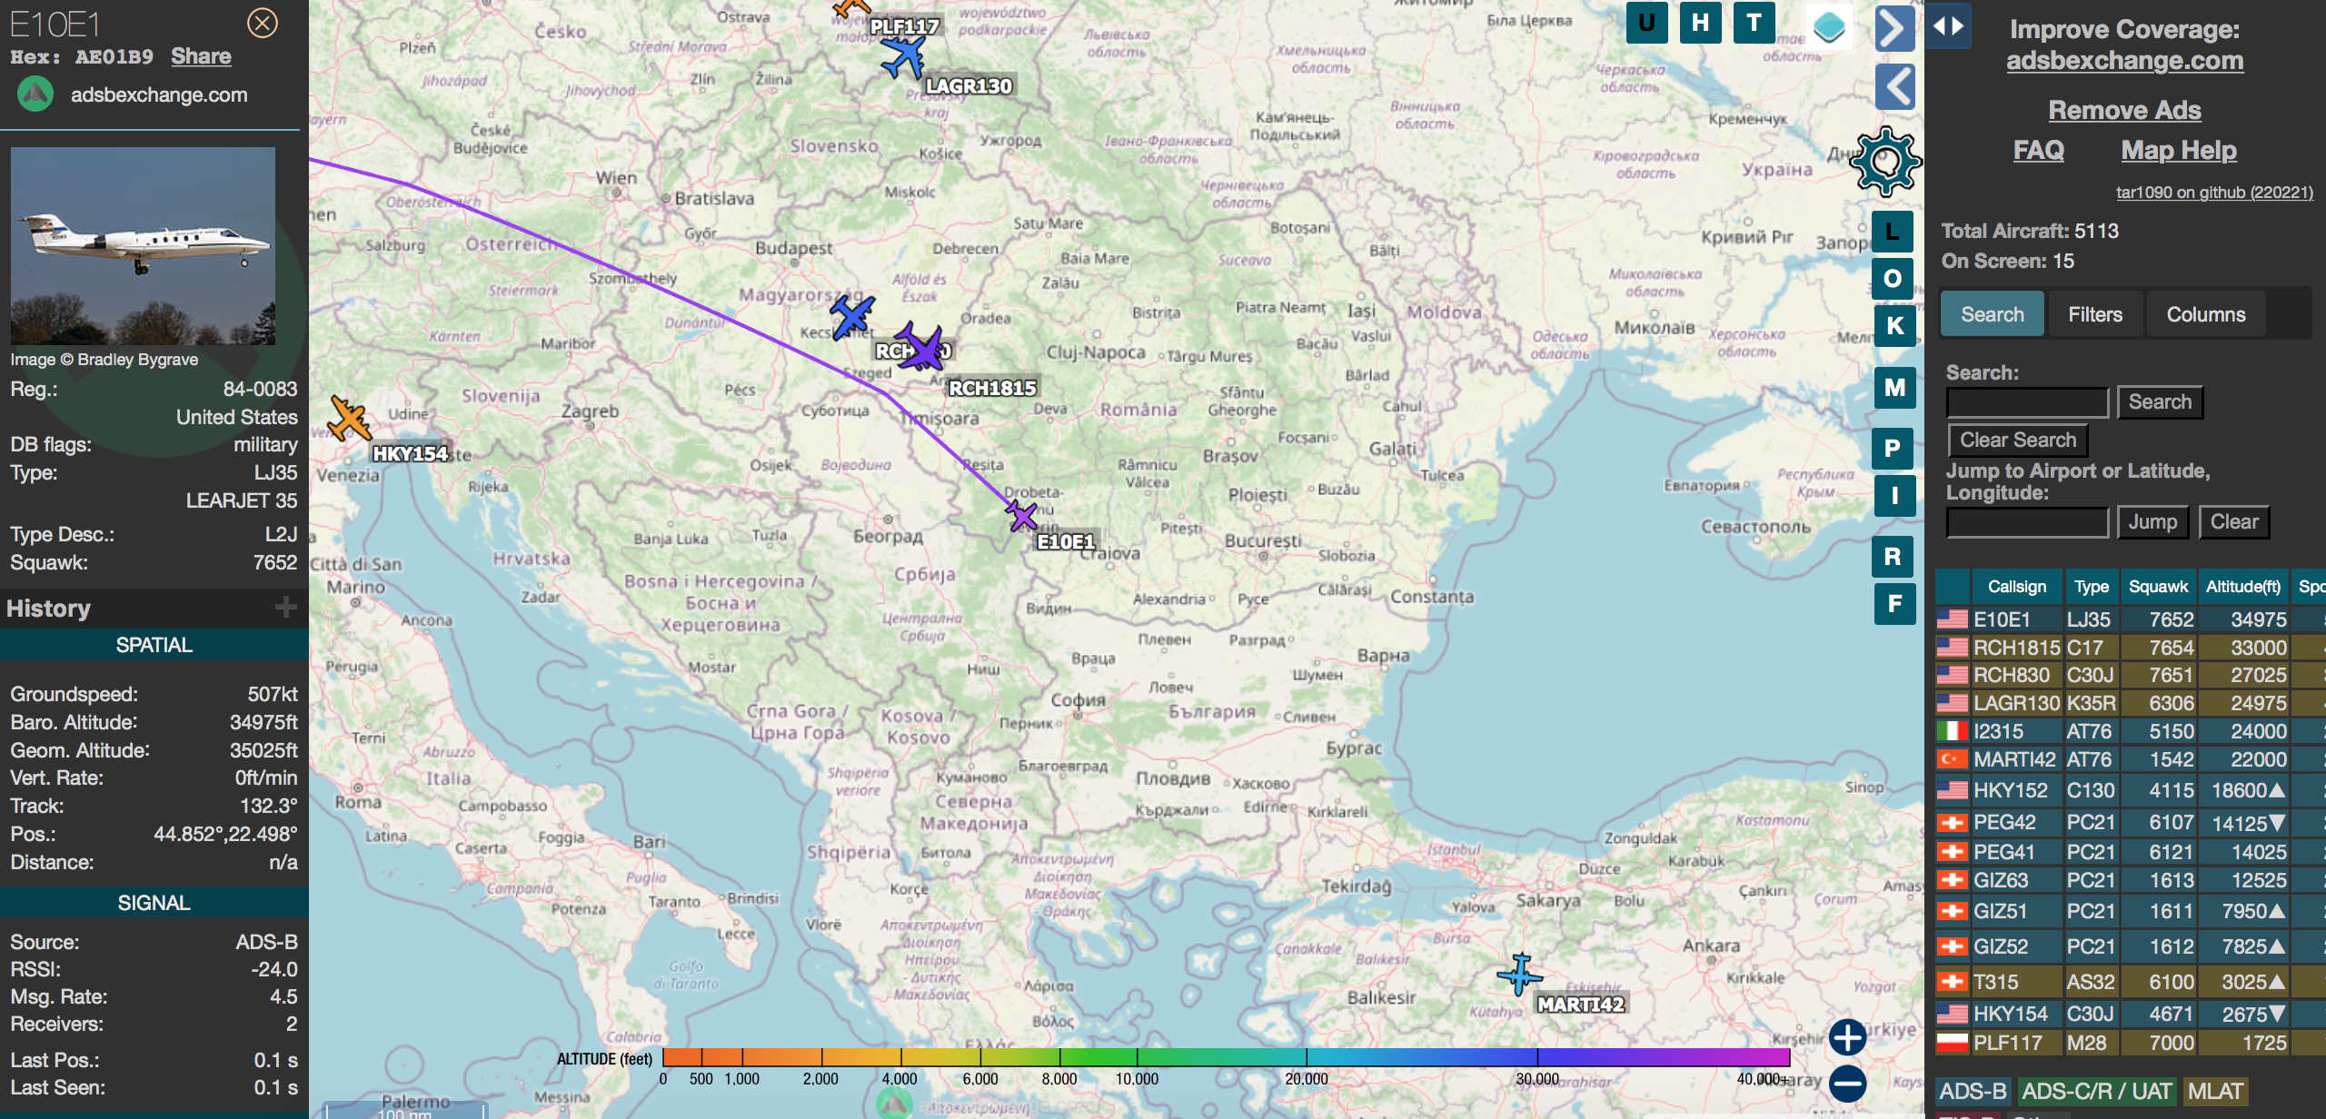Focus the Jump to Airport input field

pos(2027,522)
